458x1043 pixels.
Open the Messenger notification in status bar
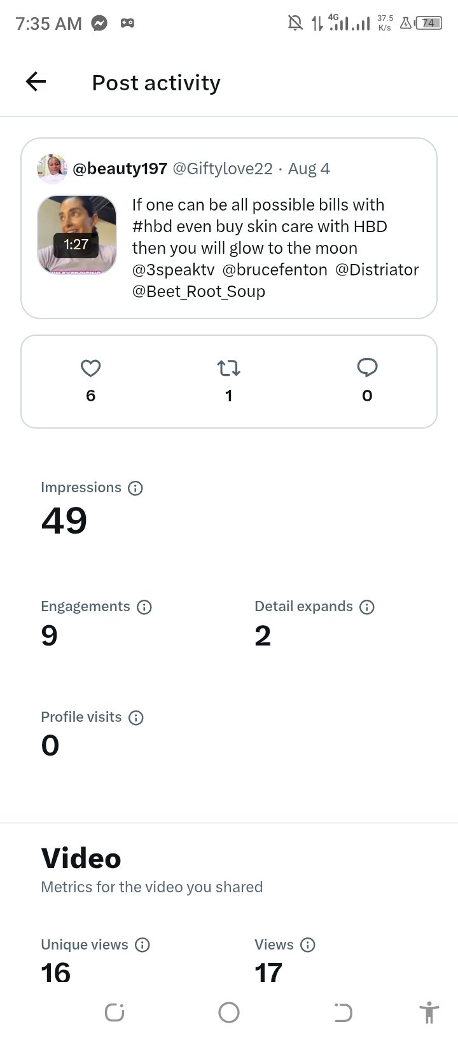click(x=99, y=24)
